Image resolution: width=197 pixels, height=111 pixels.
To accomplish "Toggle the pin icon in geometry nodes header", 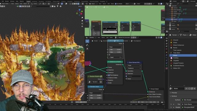I will (138, 38).
